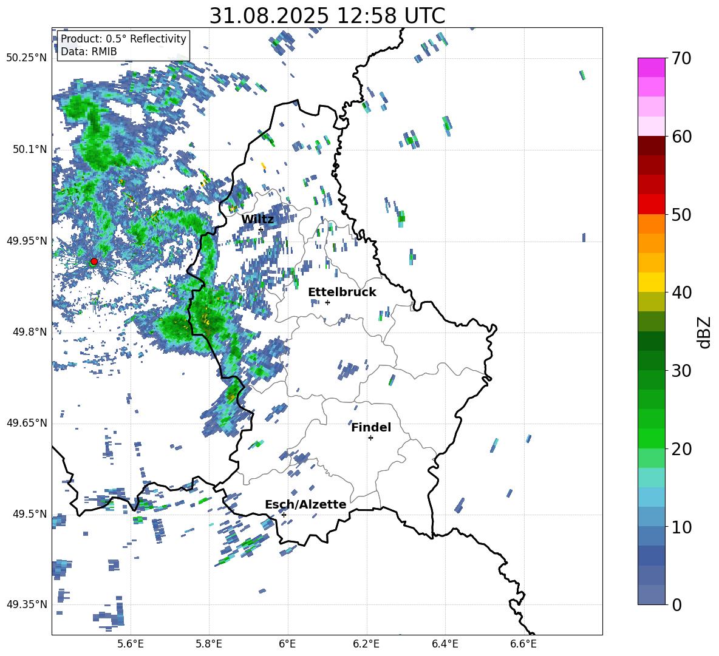This screenshot has height=656, width=719.
Task: Click the Findel station label
Action: tap(371, 427)
